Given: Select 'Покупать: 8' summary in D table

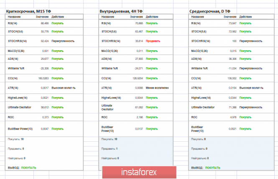Looking at the screenshot, I should pyautogui.click(x=199, y=139).
